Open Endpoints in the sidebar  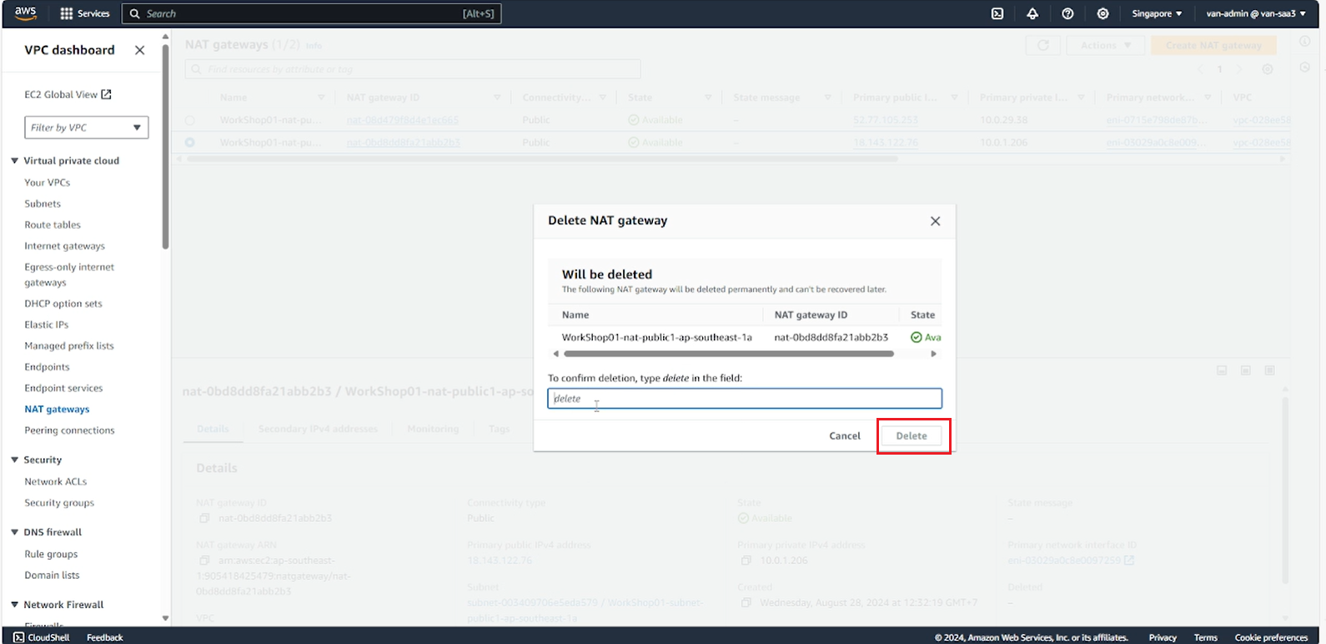point(47,367)
